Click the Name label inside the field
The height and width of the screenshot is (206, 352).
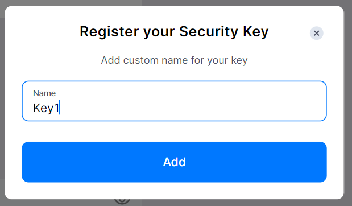pyautogui.click(x=44, y=93)
